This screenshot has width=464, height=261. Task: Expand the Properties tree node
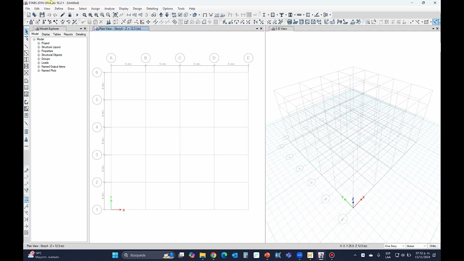click(x=39, y=51)
